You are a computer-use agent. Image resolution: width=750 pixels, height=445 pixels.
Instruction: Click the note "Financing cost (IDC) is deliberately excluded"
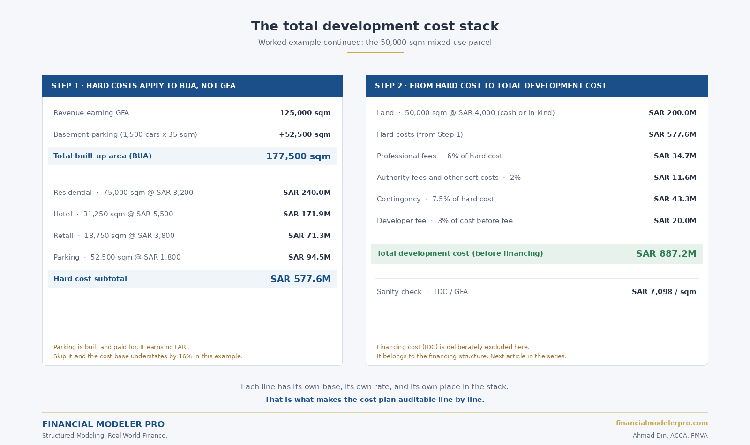(x=453, y=347)
